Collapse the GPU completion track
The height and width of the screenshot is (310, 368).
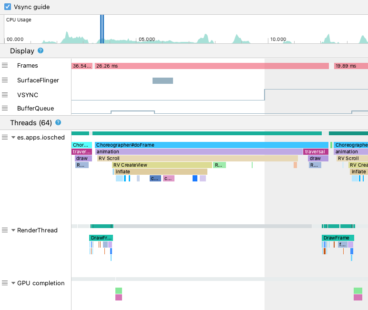pos(13,283)
